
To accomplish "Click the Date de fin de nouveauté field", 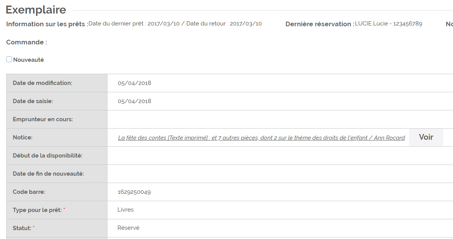I will point(280,174).
